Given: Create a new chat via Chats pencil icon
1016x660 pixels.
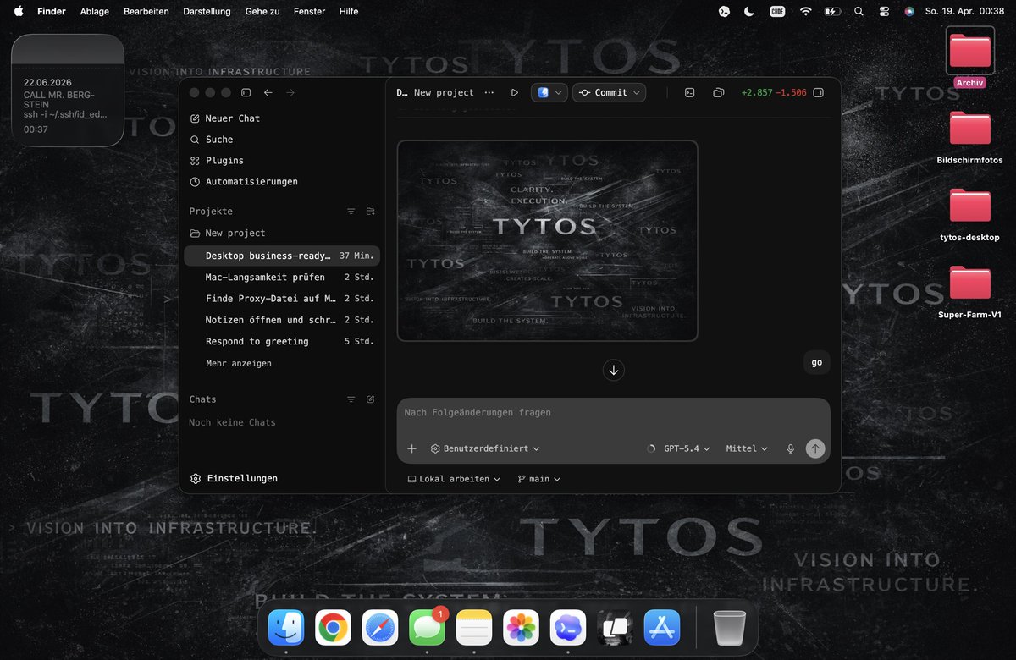Looking at the screenshot, I should coord(370,399).
